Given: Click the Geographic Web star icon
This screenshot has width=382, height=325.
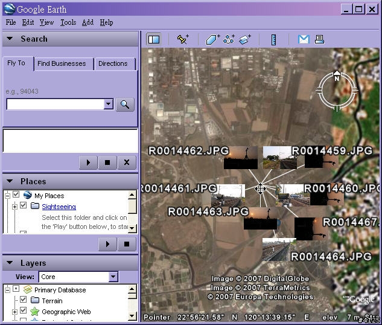Looking at the screenshot, I should (x=34, y=311).
